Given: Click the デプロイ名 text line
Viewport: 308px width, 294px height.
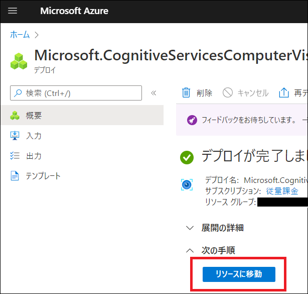Looking at the screenshot, I should (x=256, y=180).
